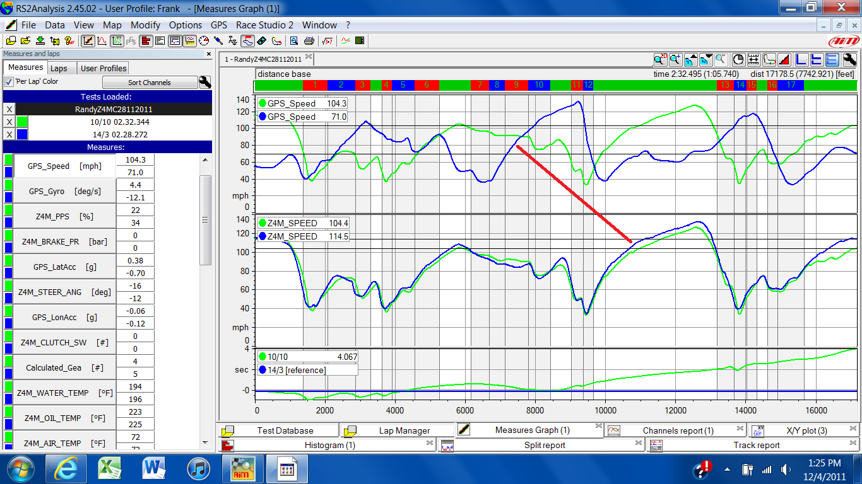This screenshot has width=862, height=484.
Task: Click wrench icon beside Sort Channels
Action: (204, 82)
